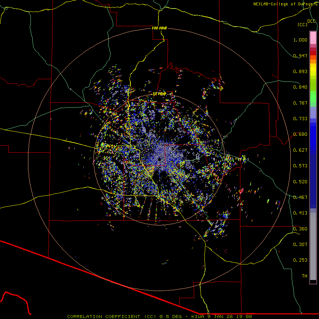Select the 1.000 value on the color scale
The width and height of the screenshot is (319, 319).
[300, 40]
